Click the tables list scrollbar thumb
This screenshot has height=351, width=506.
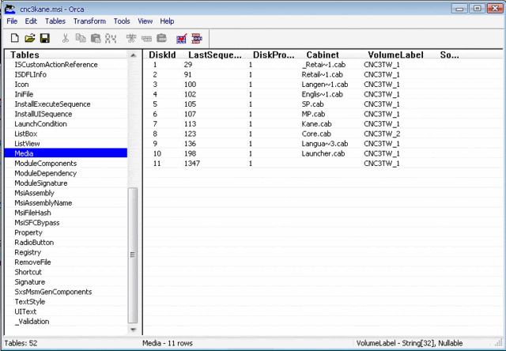click(133, 255)
